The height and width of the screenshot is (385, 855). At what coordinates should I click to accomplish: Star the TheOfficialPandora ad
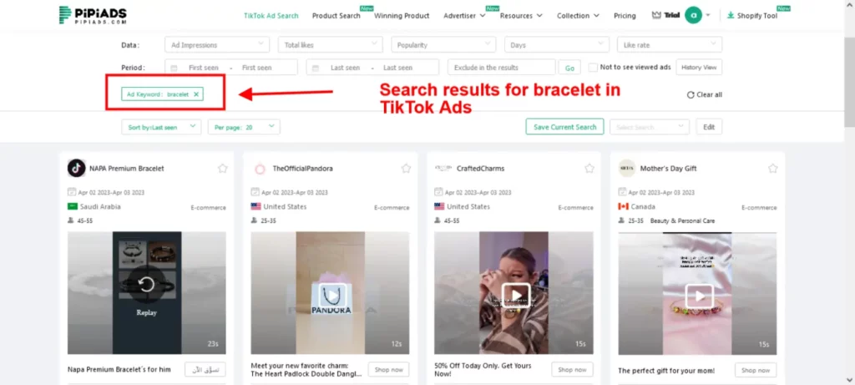(x=406, y=169)
